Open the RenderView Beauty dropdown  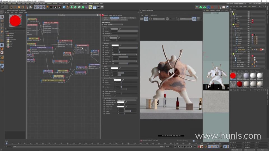(x=159, y=19)
